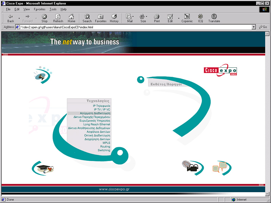Click the Windows logo throbber icon
Image resolution: width=271 pixels, height=203 pixels.
[265, 9]
